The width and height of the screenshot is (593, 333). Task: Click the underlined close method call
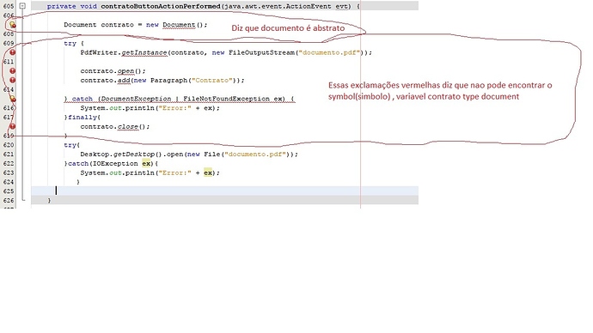click(x=127, y=126)
